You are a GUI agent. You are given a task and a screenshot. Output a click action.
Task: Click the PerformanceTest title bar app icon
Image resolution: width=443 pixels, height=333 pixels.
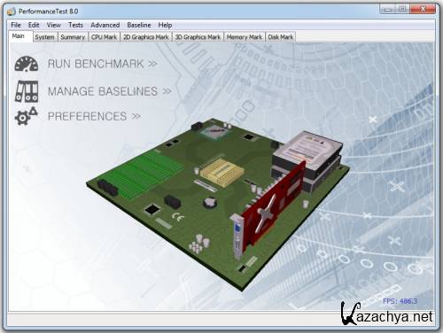12,12
